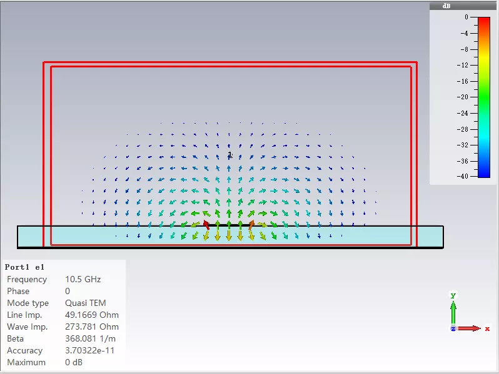Click the red x-axis arrow
499x374 pixels.
click(x=468, y=328)
